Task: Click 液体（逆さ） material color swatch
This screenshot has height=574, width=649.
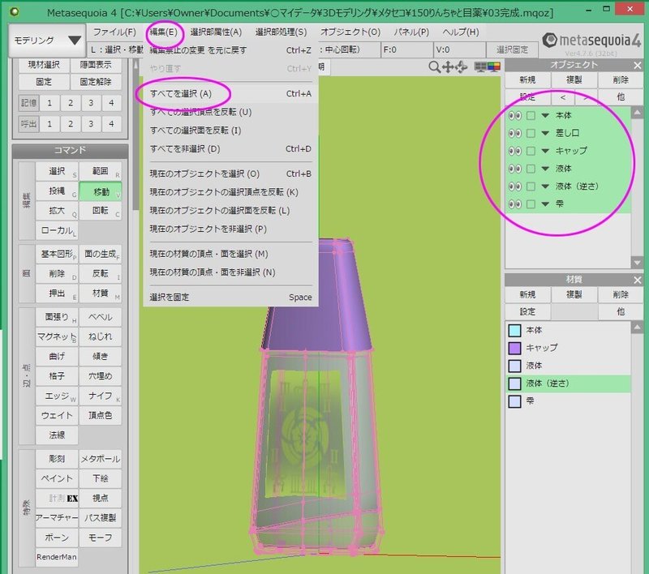Action: [514, 383]
